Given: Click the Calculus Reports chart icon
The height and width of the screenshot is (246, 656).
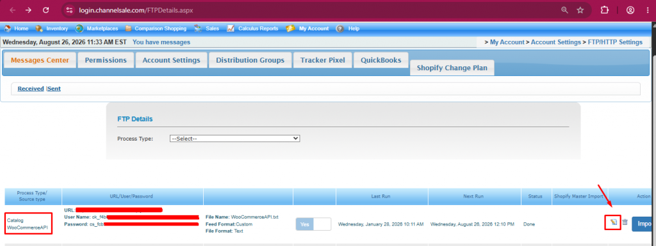Looking at the screenshot, I should [231, 29].
